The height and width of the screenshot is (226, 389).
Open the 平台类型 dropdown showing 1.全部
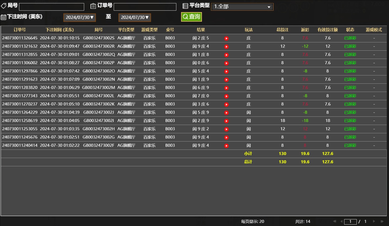242,7
